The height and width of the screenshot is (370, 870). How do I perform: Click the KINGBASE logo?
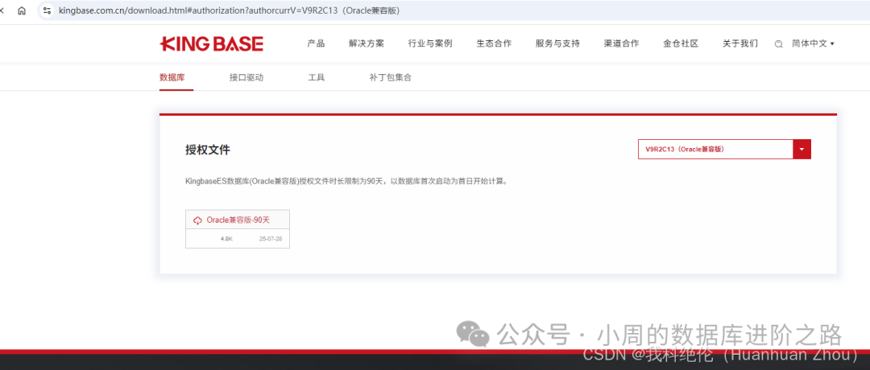pos(211,43)
